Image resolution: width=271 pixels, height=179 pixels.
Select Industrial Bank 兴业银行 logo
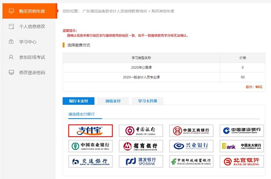click(x=191, y=146)
